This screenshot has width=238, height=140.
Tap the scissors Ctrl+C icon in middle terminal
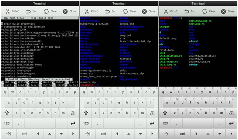click(x=87, y=11)
